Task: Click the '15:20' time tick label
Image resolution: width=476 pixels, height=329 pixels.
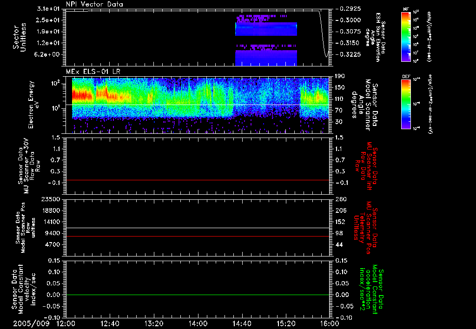Action: (286, 323)
